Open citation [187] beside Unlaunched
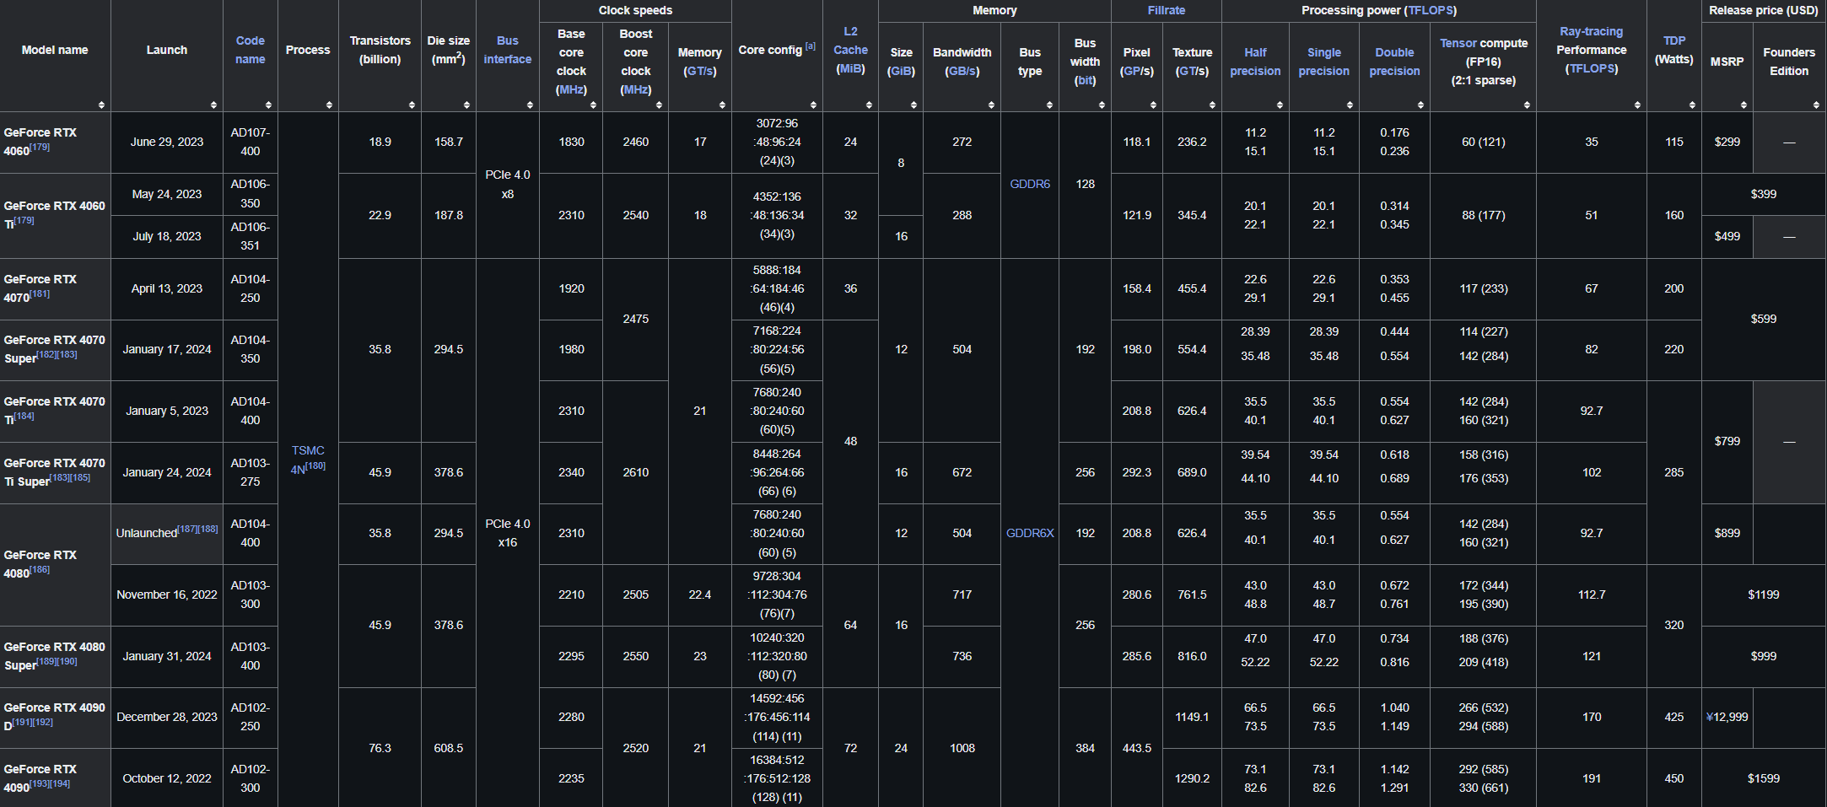 [x=187, y=530]
